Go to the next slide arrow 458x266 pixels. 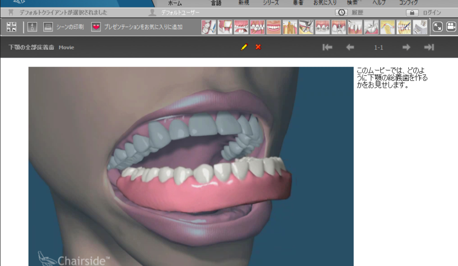(406, 47)
